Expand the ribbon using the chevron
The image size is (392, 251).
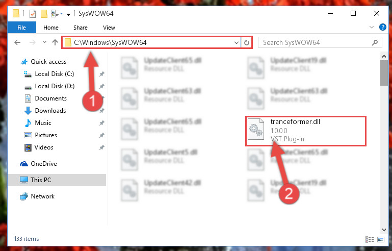372,27
